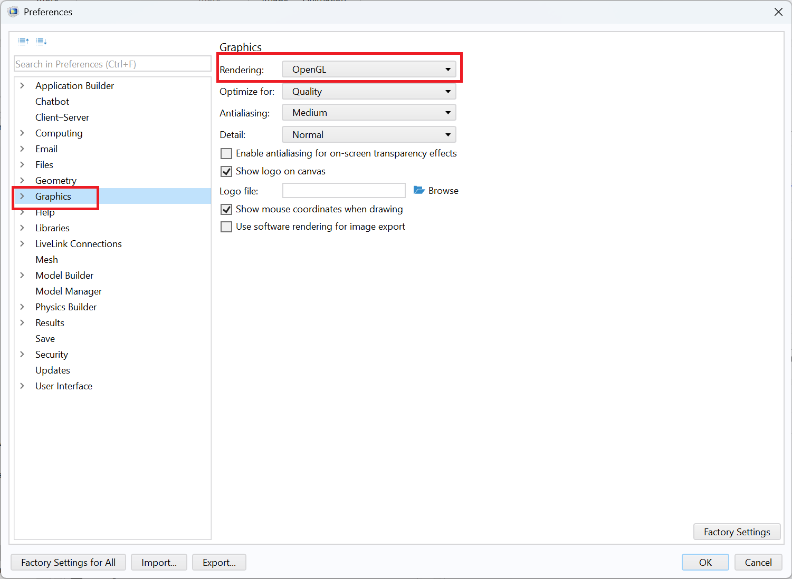Select Model Manager in the preferences list
Screen dimensions: 792x579
(69, 291)
